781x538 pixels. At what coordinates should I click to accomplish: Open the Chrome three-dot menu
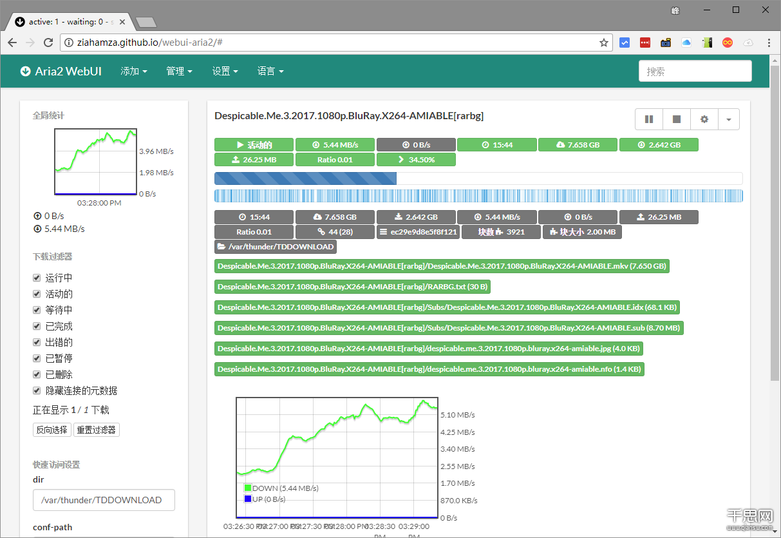[769, 43]
